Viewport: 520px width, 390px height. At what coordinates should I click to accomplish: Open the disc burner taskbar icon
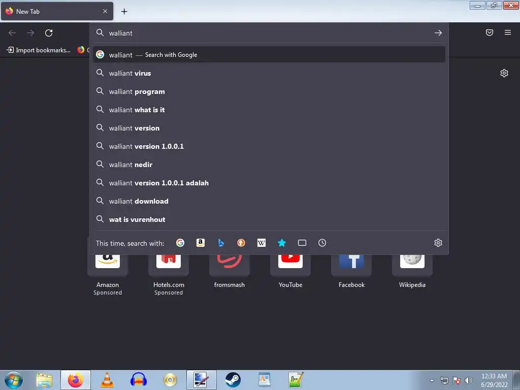[x=170, y=380]
